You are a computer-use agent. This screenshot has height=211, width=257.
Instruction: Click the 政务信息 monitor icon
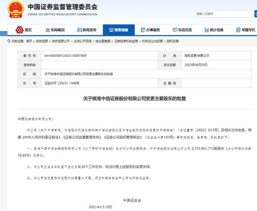click(111, 30)
